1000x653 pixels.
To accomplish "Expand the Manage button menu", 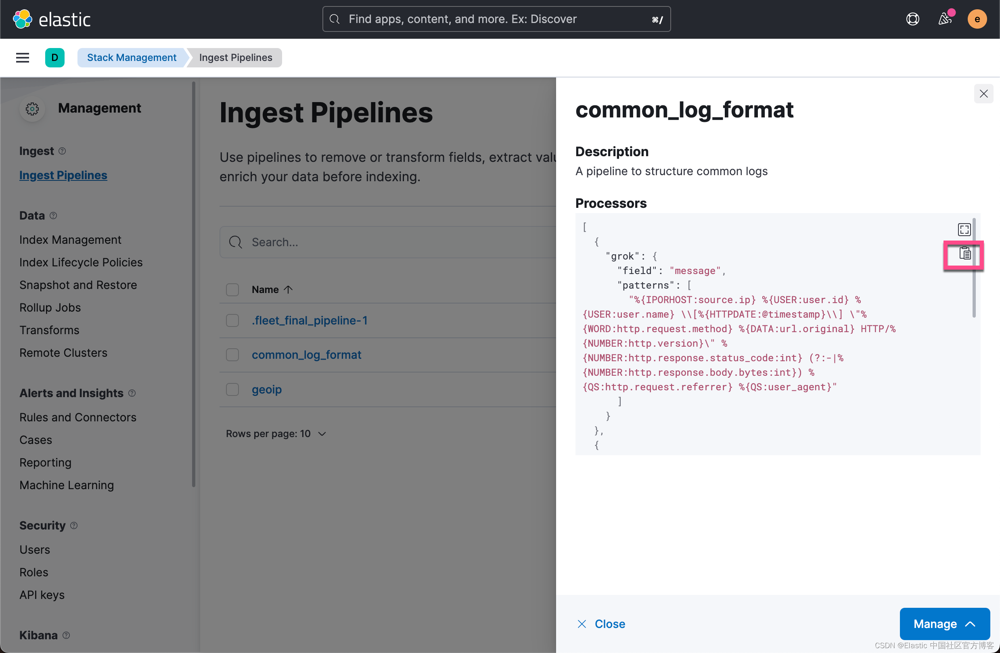I will coord(944,624).
